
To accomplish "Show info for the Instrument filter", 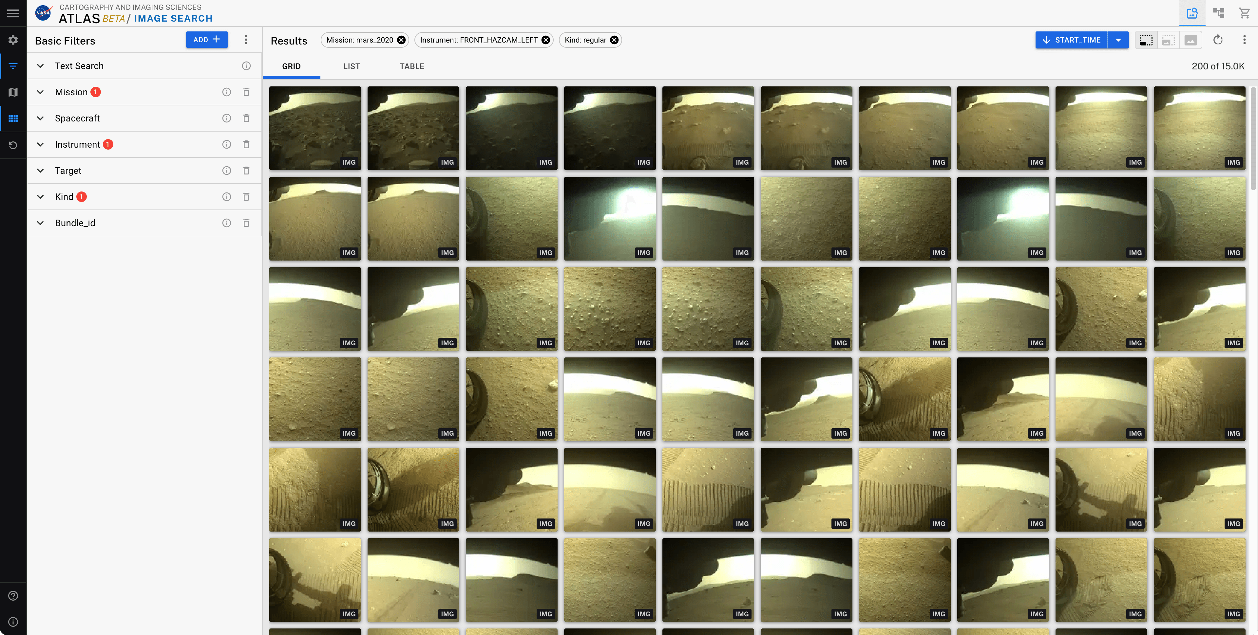I will (x=227, y=144).
